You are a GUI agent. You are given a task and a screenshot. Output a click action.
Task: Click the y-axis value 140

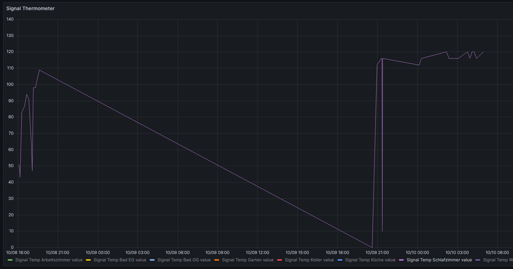(x=10, y=19)
